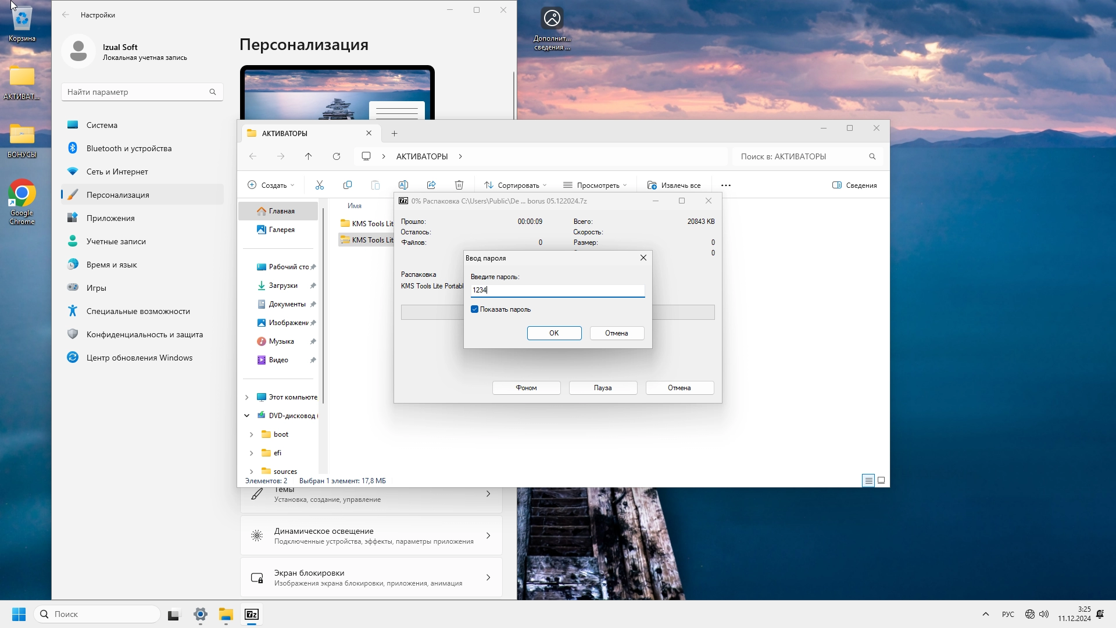
Task: Click the Пауза button in extraction window
Action: (603, 388)
